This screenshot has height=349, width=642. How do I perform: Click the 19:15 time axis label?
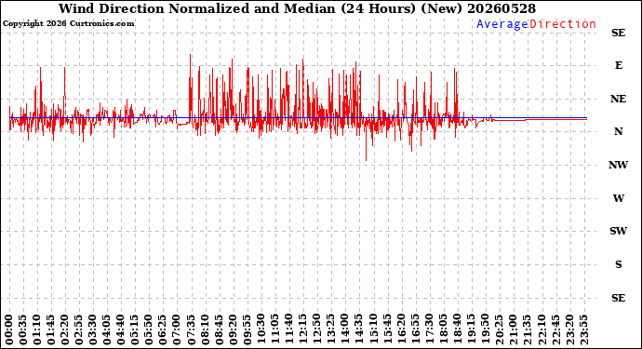tap(472, 329)
